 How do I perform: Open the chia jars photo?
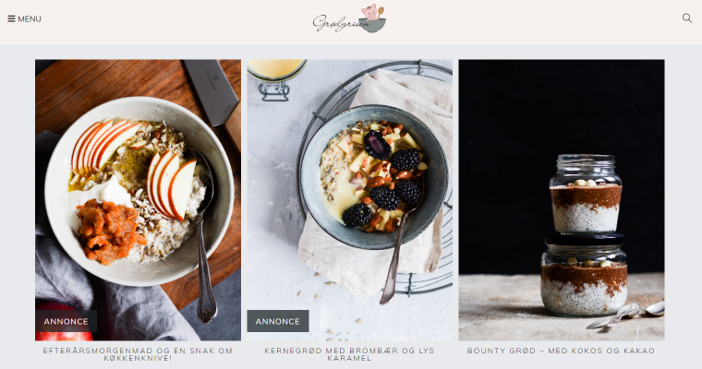pos(562,200)
